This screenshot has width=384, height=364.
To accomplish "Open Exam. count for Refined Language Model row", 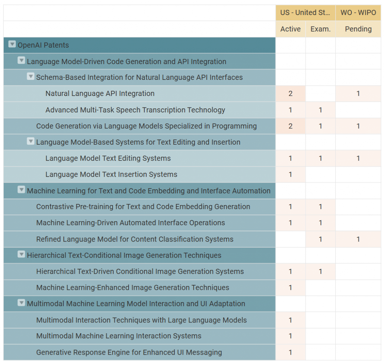I will [x=320, y=239].
